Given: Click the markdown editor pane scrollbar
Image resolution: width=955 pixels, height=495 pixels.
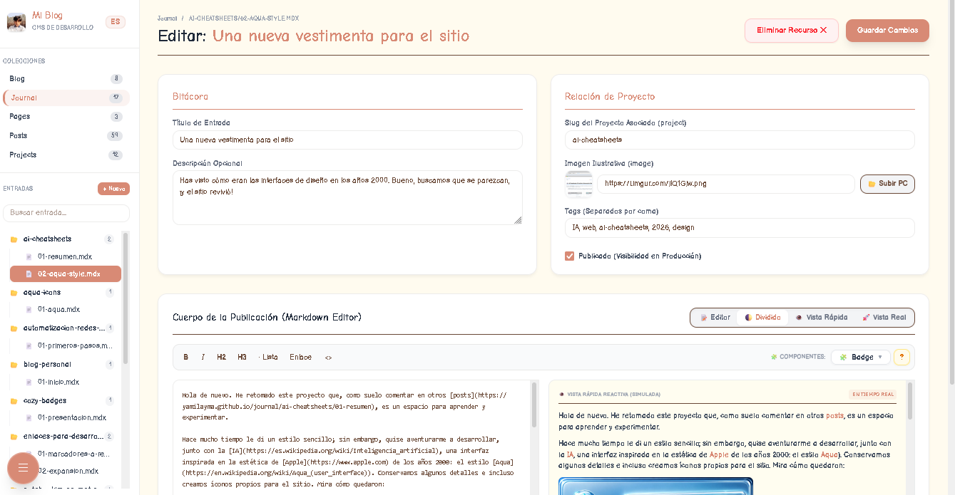Looking at the screenshot, I should tap(534, 405).
